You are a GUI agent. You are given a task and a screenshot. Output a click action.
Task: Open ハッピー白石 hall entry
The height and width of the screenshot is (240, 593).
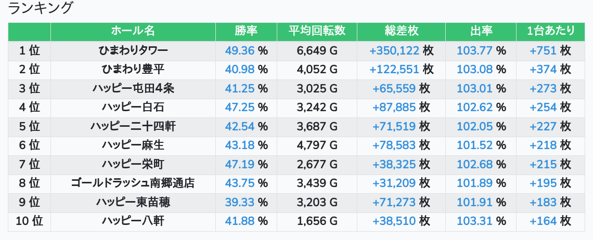pos(133,108)
